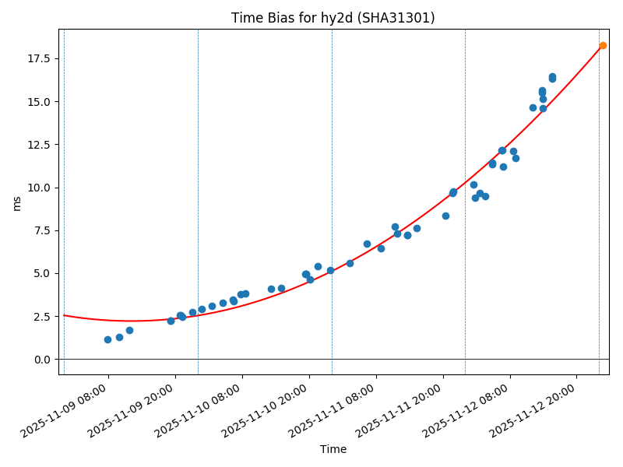The height and width of the screenshot is (467, 623).
Task: Click the 17.5 y-axis tick label
Action: coord(40,58)
